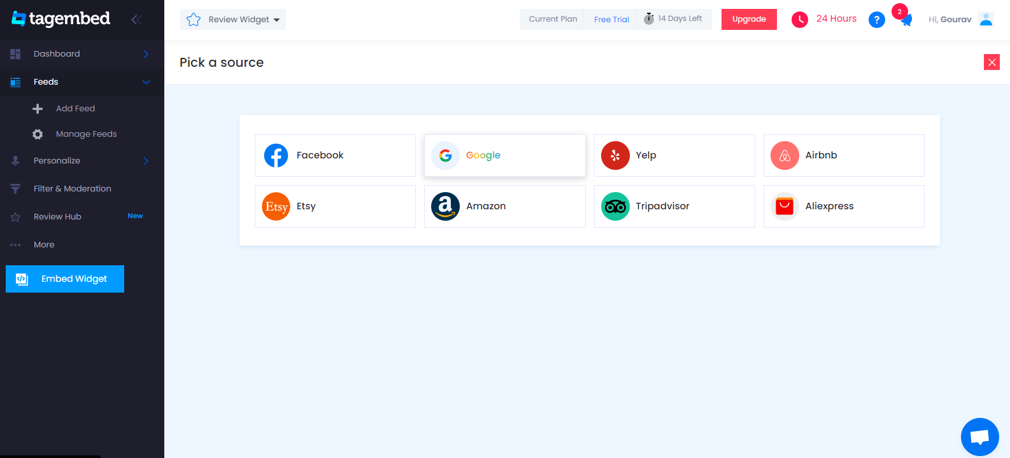Click the Feeds list icon
The height and width of the screenshot is (458, 1010).
point(15,82)
